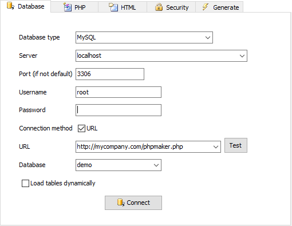The height and width of the screenshot is (226, 292).
Task: Click into the Username field with root
Action: pos(119,92)
